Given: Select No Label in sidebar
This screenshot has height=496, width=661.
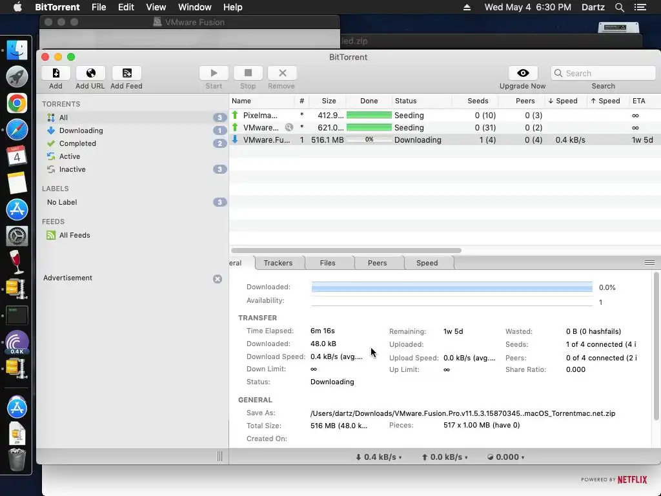Looking at the screenshot, I should point(134,202).
